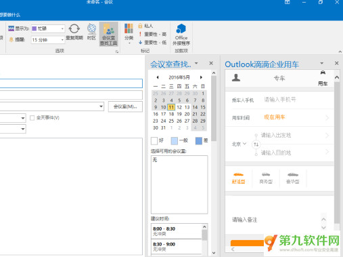Open the start time dropdown

click(23, 118)
